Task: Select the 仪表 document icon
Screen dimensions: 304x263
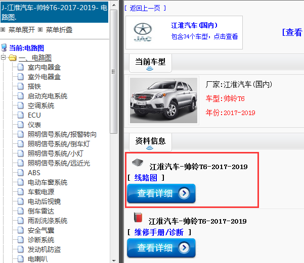Action: point(21,125)
